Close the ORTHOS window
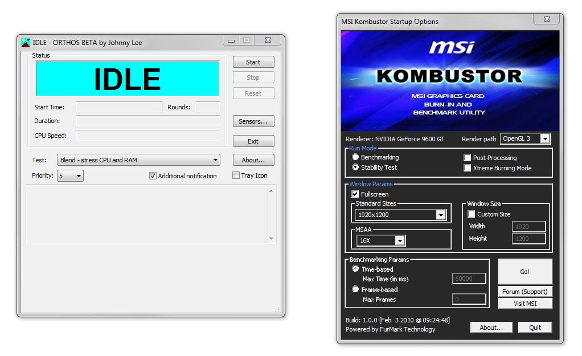The width and height of the screenshot is (582, 356). [268, 40]
